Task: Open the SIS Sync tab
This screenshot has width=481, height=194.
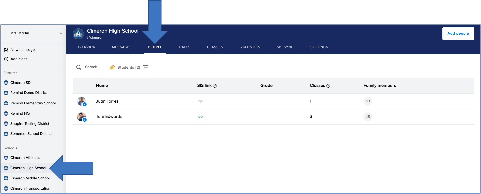Action: (x=285, y=47)
